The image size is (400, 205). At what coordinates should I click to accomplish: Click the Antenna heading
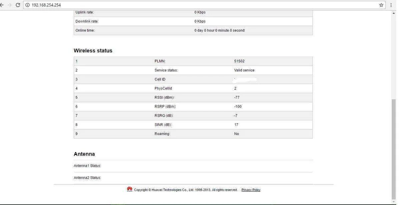tap(84, 154)
